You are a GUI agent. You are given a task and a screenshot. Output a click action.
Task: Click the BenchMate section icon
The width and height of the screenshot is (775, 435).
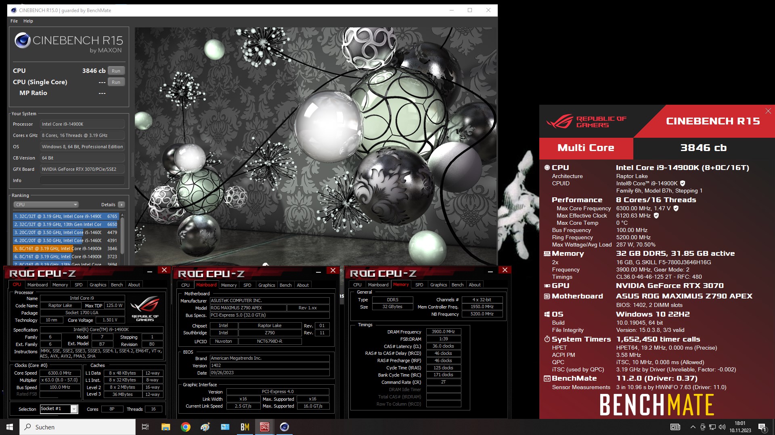tap(547, 379)
